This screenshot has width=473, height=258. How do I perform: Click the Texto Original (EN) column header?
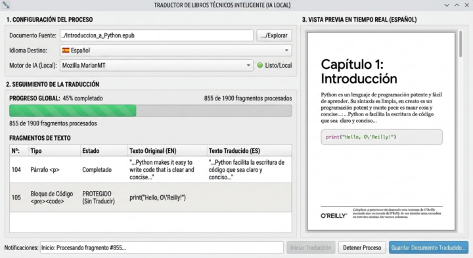coord(168,151)
